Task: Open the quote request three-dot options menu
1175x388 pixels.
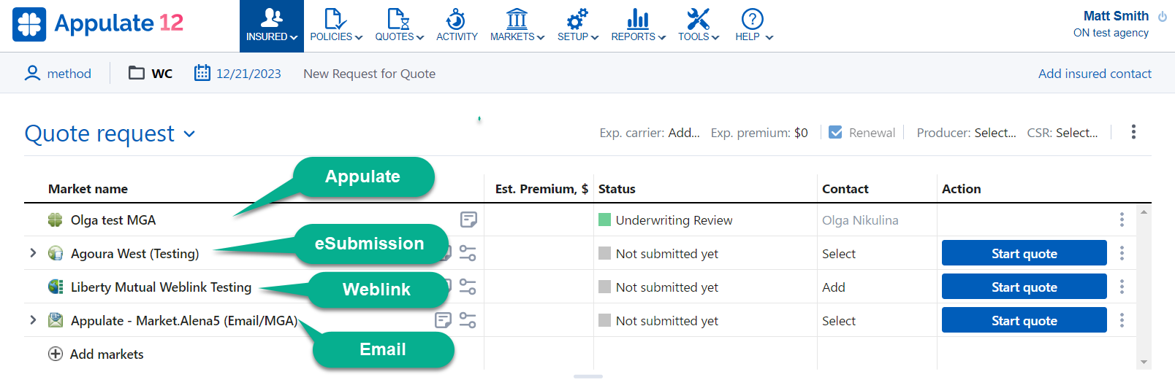Action: tap(1133, 132)
